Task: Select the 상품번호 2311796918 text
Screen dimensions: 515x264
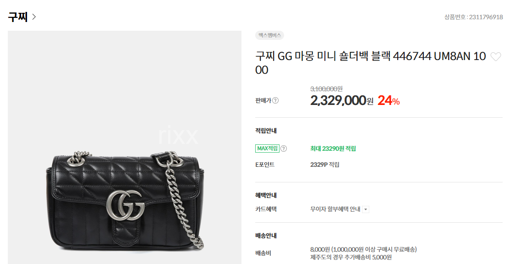Action: point(474,17)
